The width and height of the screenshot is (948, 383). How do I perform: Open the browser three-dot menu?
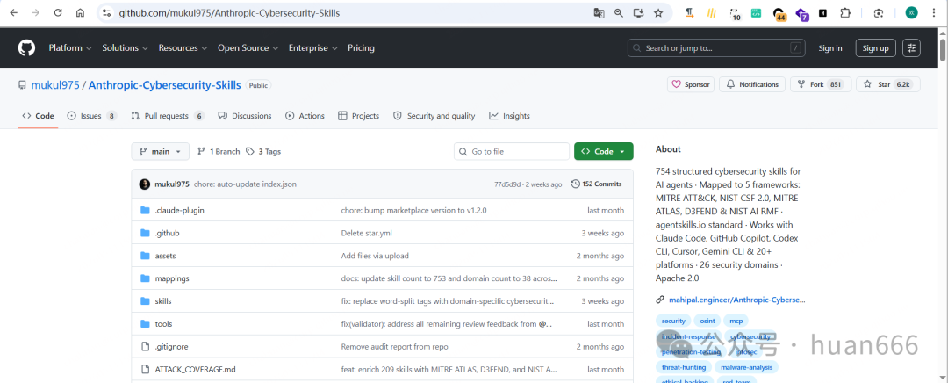click(x=935, y=12)
